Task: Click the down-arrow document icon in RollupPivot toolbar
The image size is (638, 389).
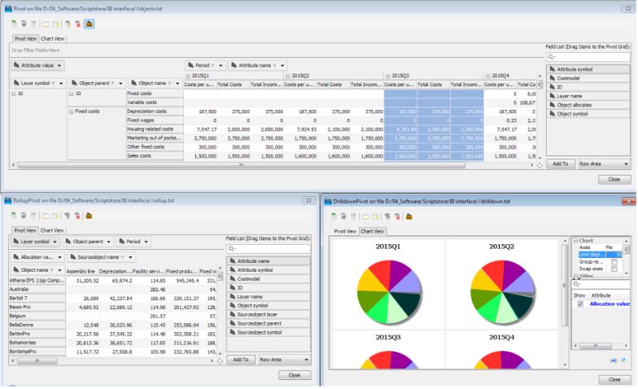Action: click(24, 216)
